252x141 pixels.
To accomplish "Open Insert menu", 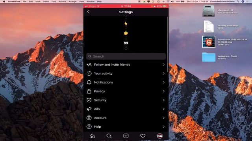I will 46,2.
